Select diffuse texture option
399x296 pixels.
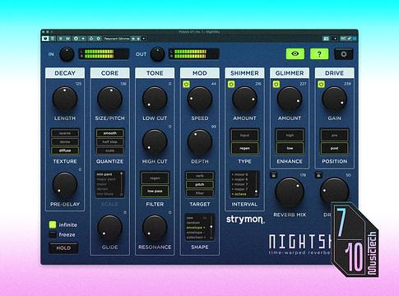pos(65,150)
